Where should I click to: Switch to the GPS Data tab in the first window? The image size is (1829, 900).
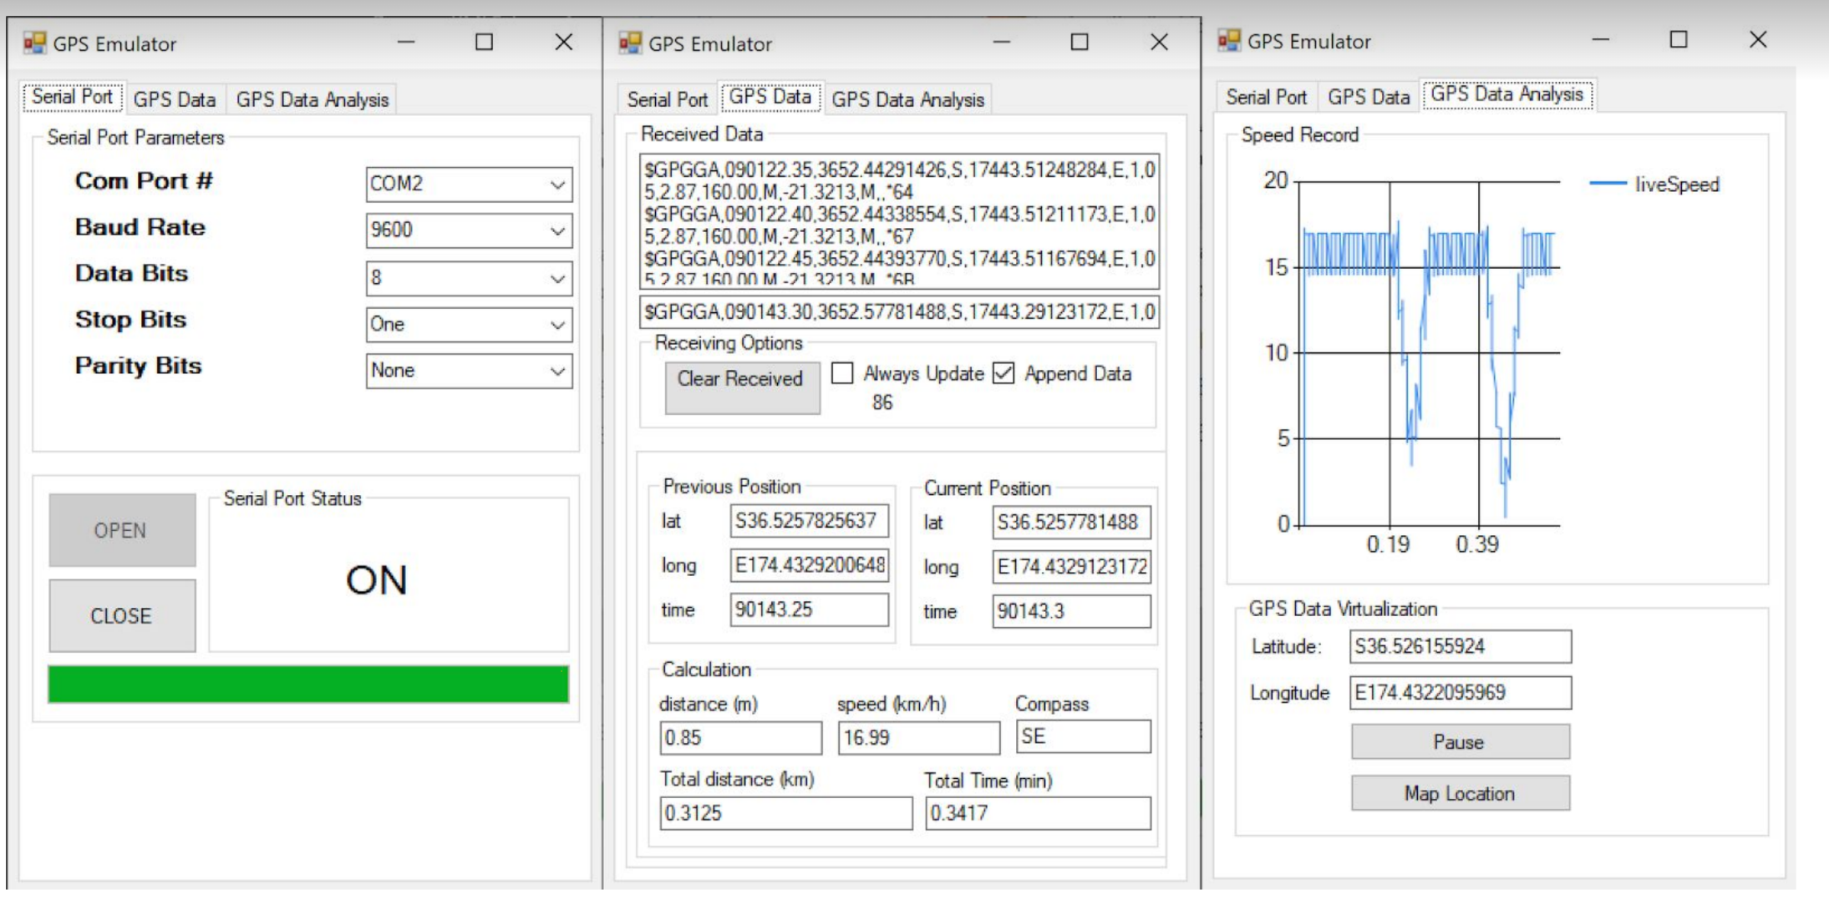(175, 97)
